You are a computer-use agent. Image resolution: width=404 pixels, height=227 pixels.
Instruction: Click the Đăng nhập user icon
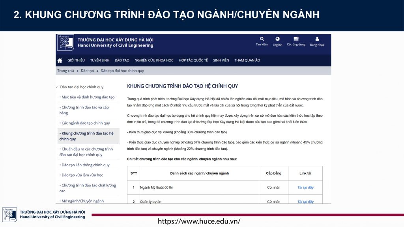click(x=317, y=39)
